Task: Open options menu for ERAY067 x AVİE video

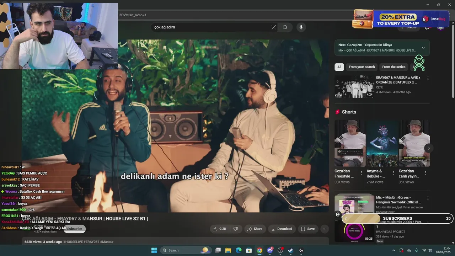Action: tap(428, 78)
